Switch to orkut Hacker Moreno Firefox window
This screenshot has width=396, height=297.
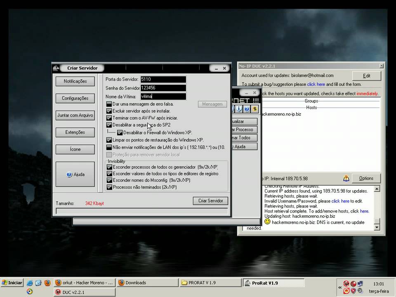[x=84, y=283]
